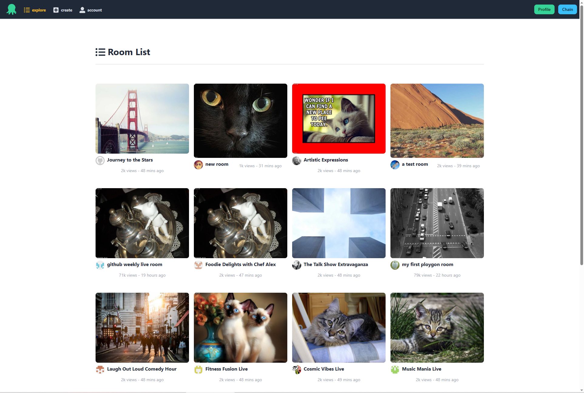Viewport: 584px width, 393px height.
Task: Click the create icon in navigation
Action: (56, 10)
